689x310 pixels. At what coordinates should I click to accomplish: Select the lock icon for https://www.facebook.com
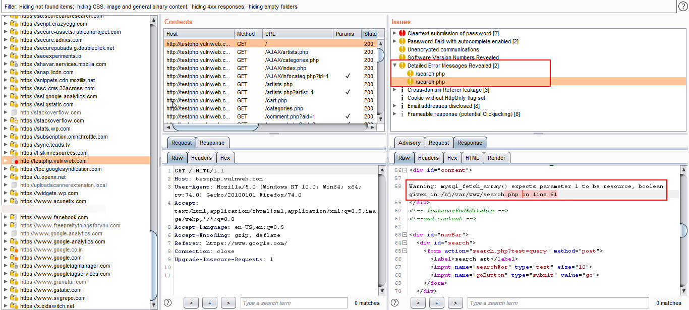click(14, 217)
